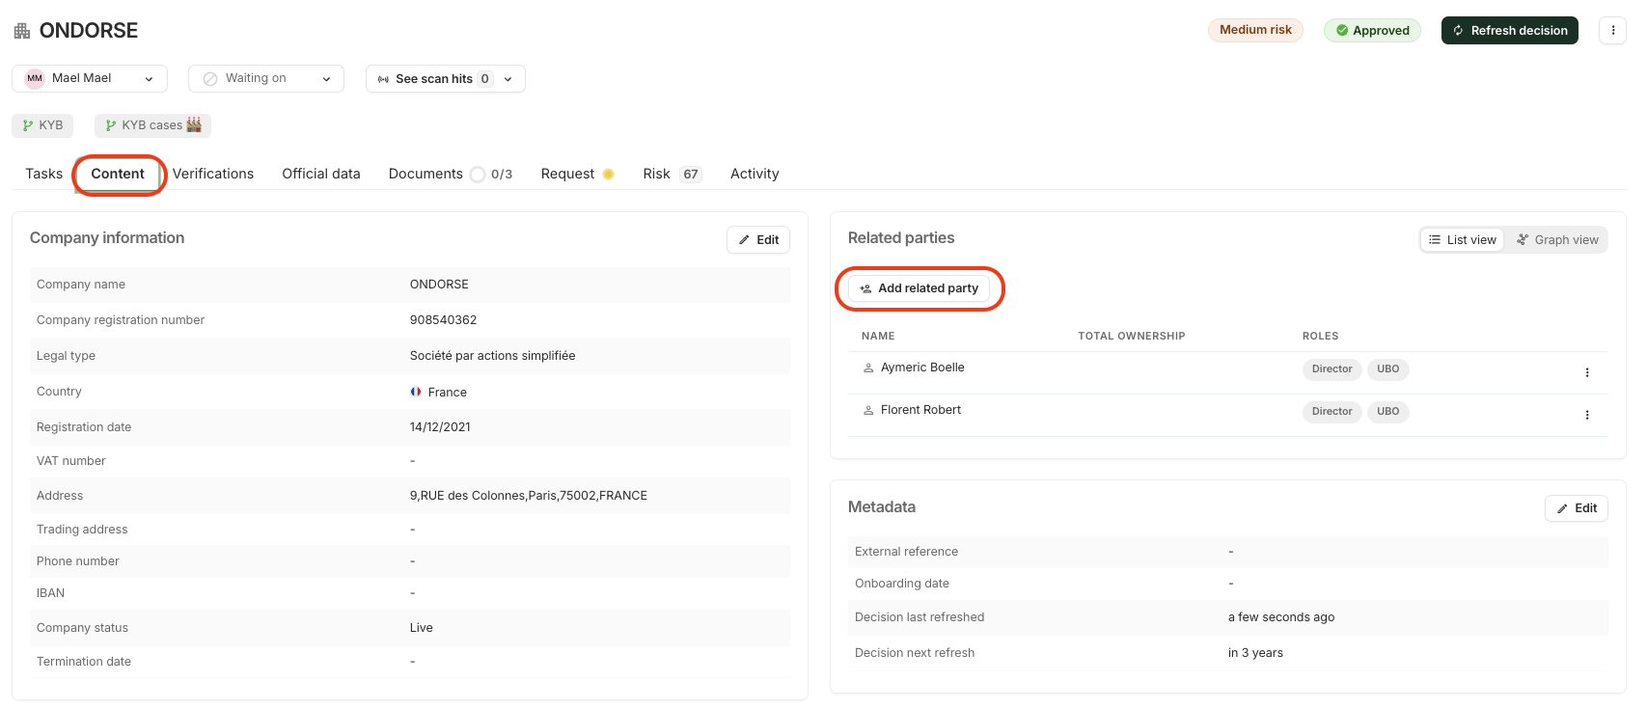Click the Documents progress circle indicator
The width and height of the screenshot is (1647, 709).
click(478, 175)
